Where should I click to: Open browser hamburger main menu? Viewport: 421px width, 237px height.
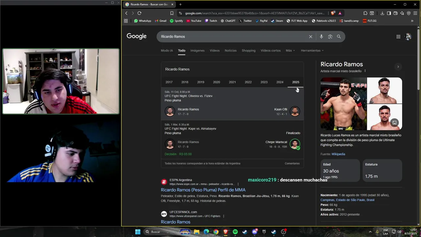pyautogui.click(x=415, y=13)
